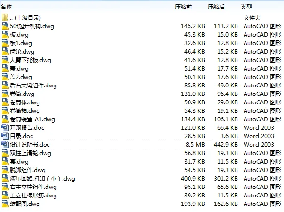Select the 目录.doc Word icon
The image size is (284, 212).
point(5,136)
